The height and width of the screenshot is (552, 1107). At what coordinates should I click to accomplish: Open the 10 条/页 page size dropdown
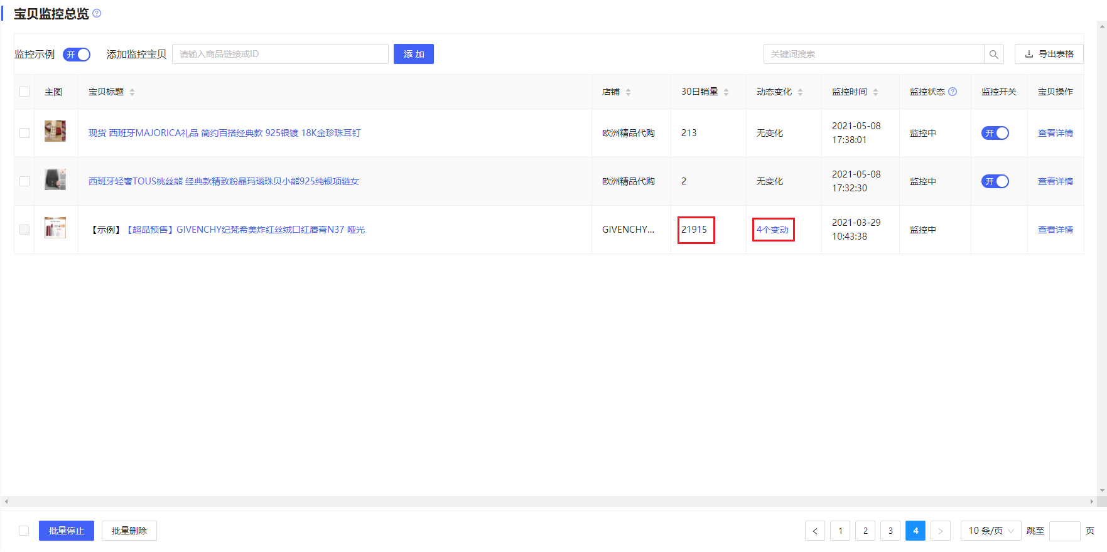[x=990, y=531]
